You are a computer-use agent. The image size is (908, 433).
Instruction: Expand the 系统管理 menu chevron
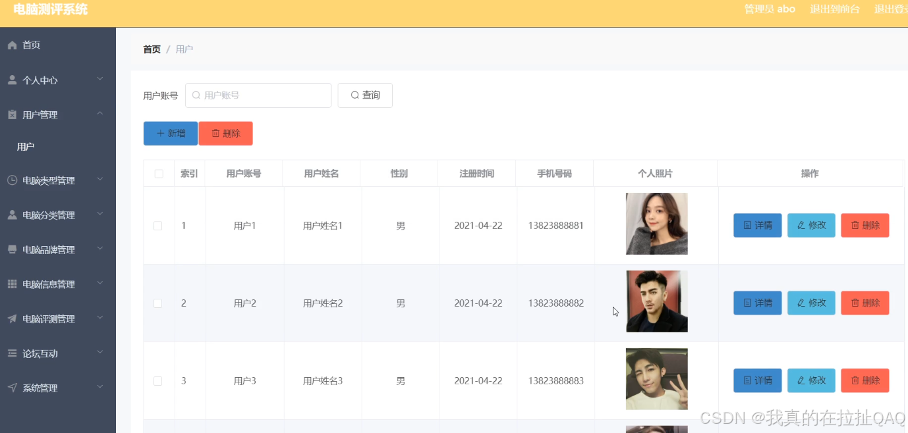pyautogui.click(x=100, y=387)
